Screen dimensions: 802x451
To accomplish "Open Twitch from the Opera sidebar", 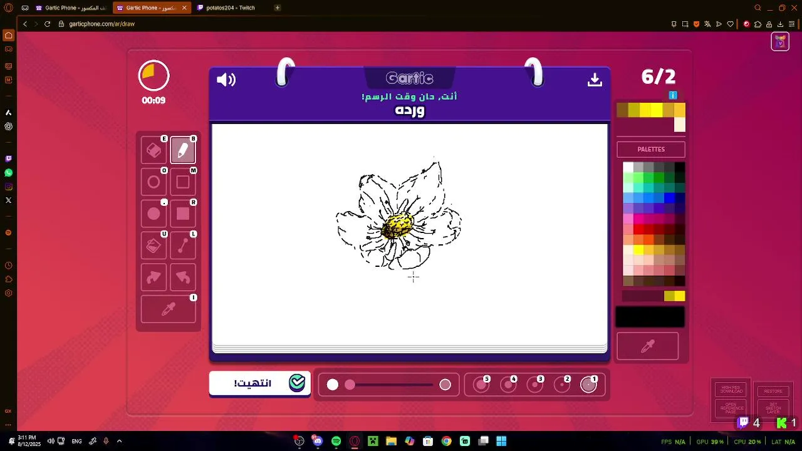I will point(8,159).
